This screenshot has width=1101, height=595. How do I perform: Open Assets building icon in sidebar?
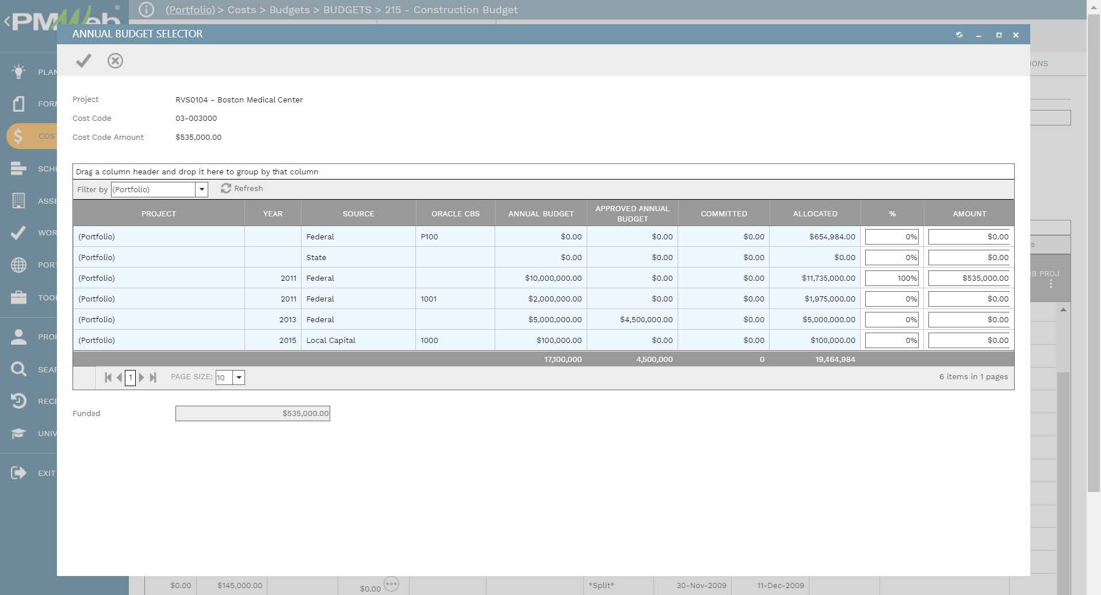(x=18, y=201)
